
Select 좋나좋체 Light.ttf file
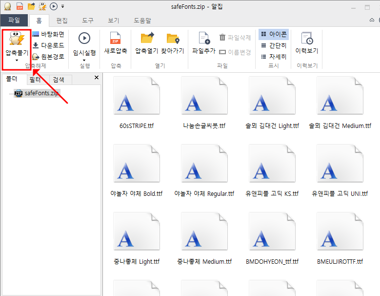137,239
